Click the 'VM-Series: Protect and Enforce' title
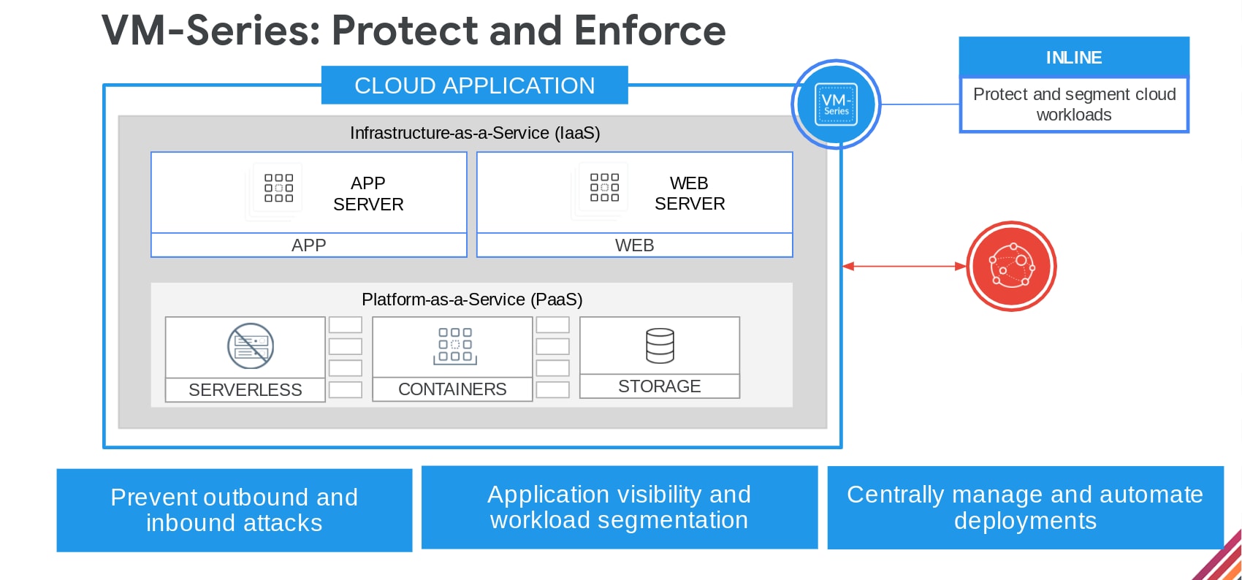 pyautogui.click(x=414, y=31)
